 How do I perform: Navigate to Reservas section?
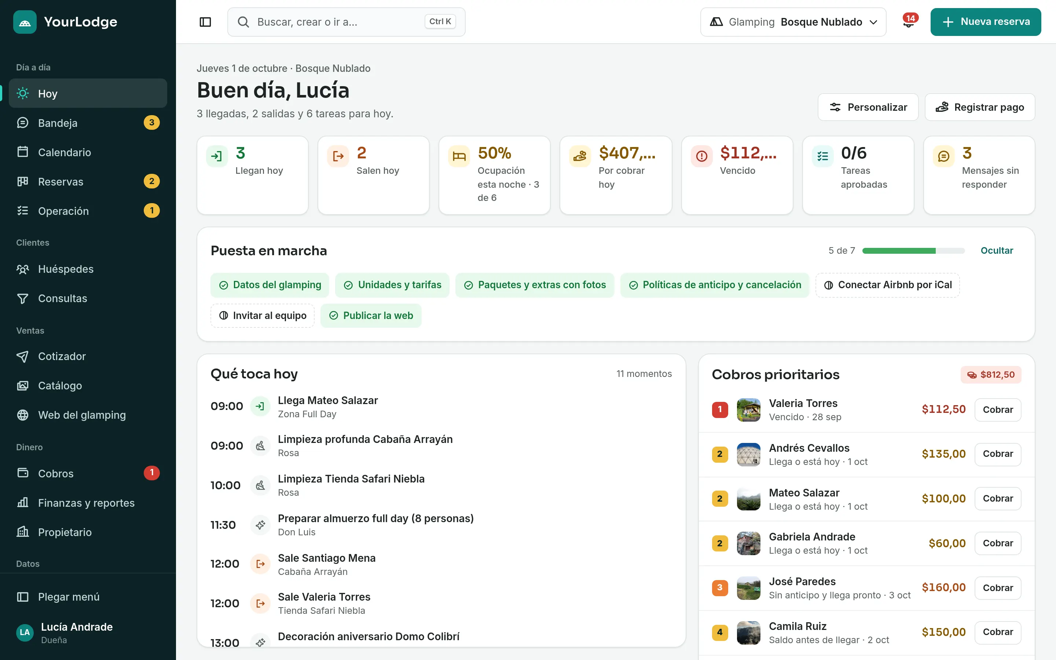pyautogui.click(x=88, y=181)
